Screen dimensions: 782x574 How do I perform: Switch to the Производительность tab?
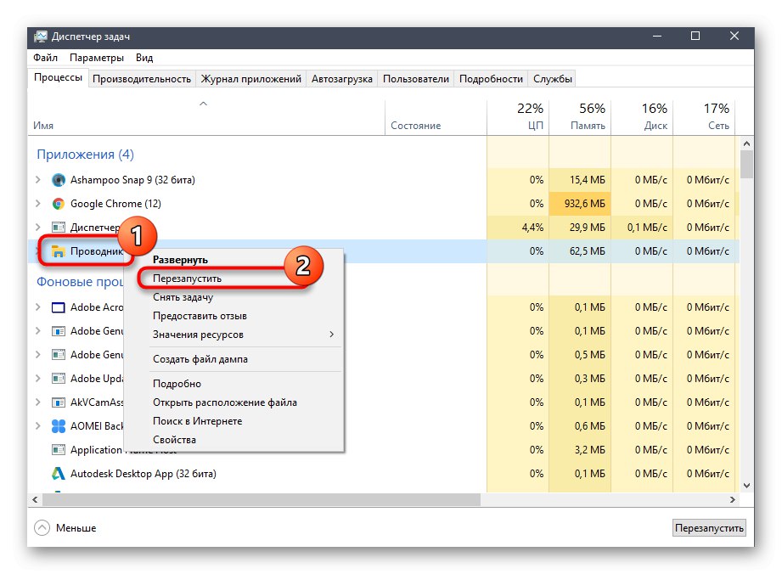[x=142, y=79]
